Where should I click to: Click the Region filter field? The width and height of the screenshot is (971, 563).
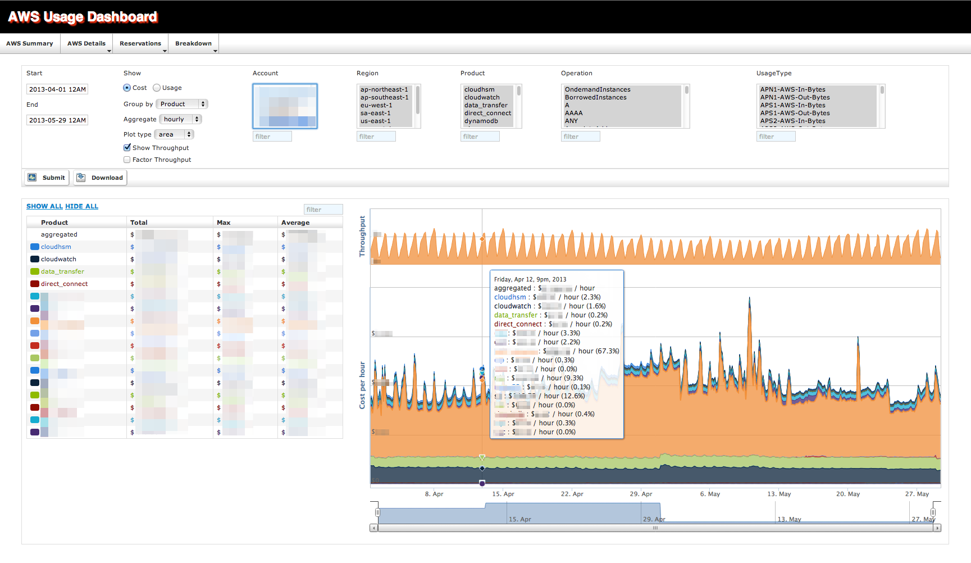(x=376, y=137)
